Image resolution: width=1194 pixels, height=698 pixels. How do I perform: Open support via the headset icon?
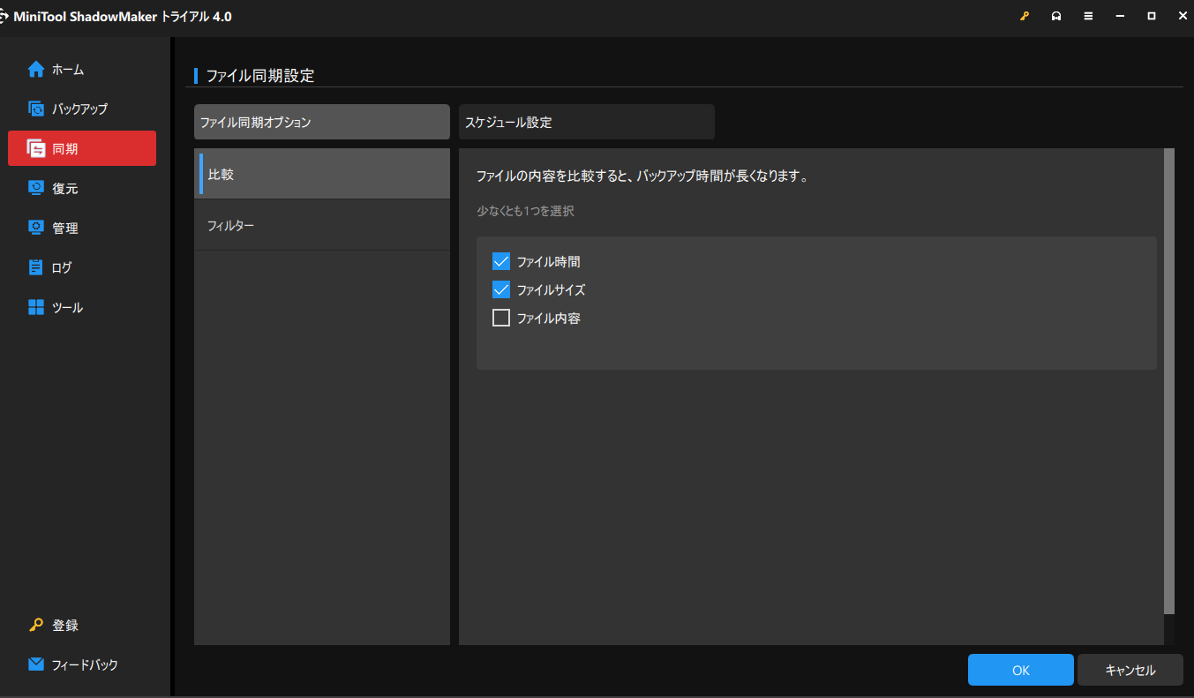coord(1056,15)
